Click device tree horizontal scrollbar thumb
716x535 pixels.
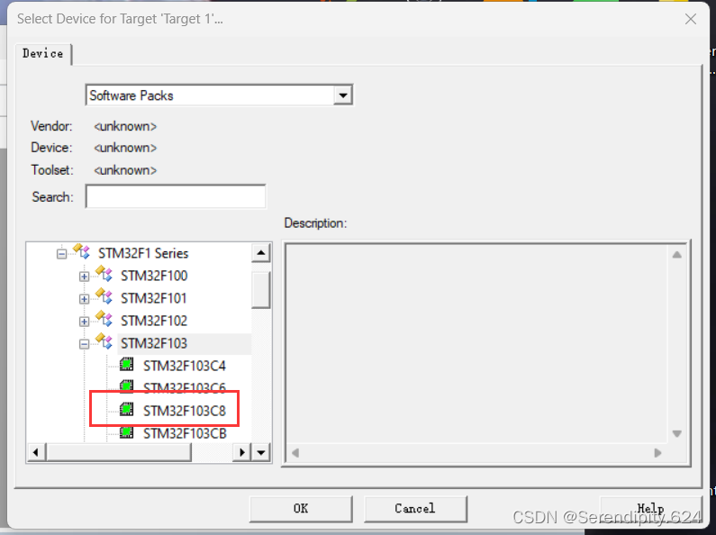[119, 452]
